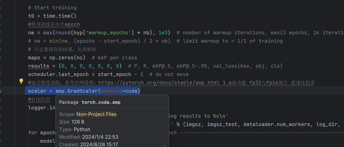
Task: Click the '# do not move' comment
Action: [169, 74]
